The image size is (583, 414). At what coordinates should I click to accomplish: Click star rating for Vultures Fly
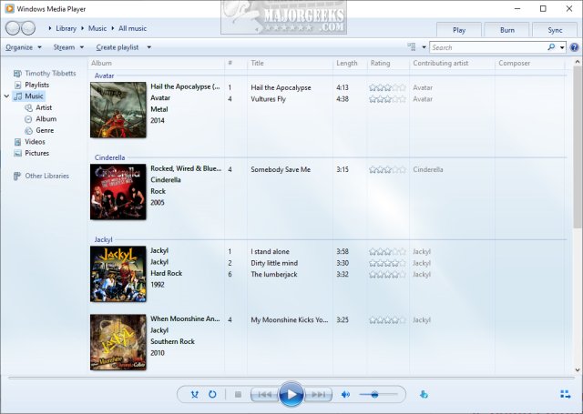click(387, 99)
